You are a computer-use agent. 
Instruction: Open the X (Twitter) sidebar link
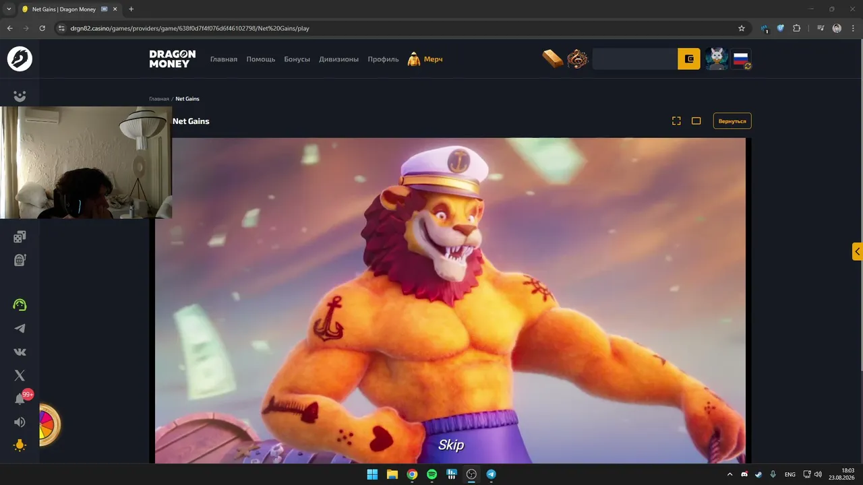[x=20, y=375]
